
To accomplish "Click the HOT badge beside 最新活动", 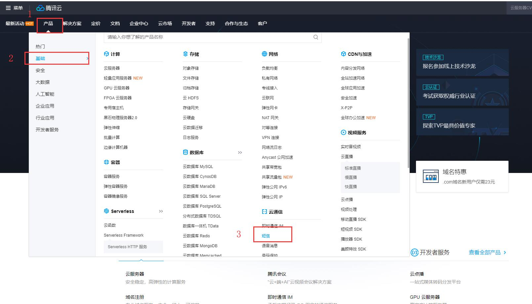I will (x=29, y=23).
